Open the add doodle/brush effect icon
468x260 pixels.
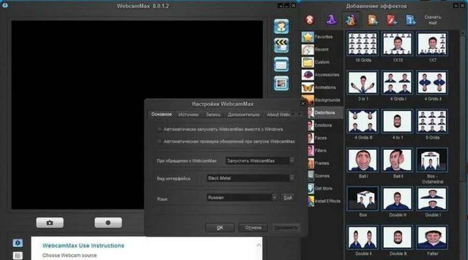pyautogui.click(x=392, y=20)
